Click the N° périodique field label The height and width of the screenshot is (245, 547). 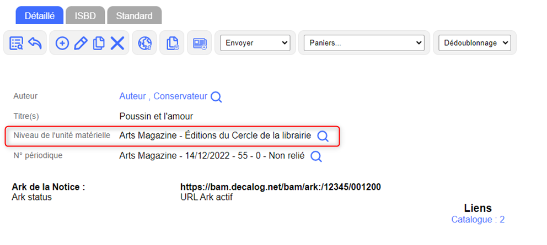pyautogui.click(x=38, y=155)
